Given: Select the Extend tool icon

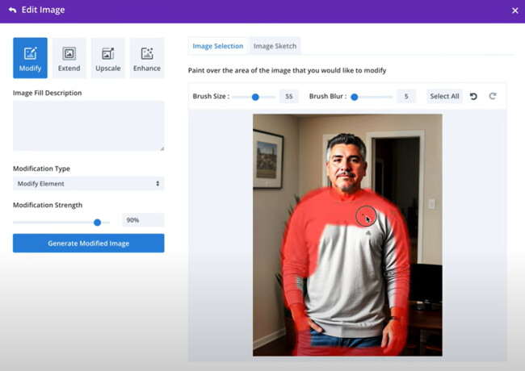Looking at the screenshot, I should coord(69,58).
